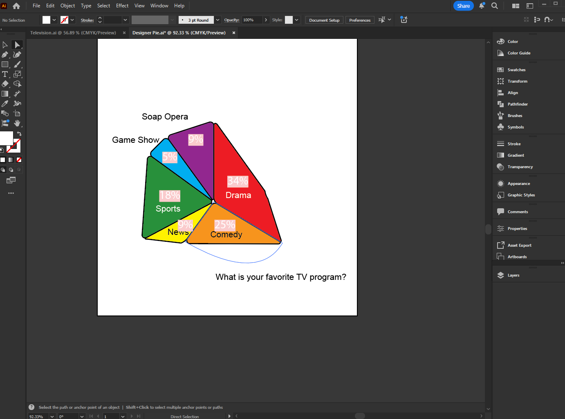Viewport: 565px width, 419px height.
Task: Switch to the Television.ai tab
Action: (73, 33)
